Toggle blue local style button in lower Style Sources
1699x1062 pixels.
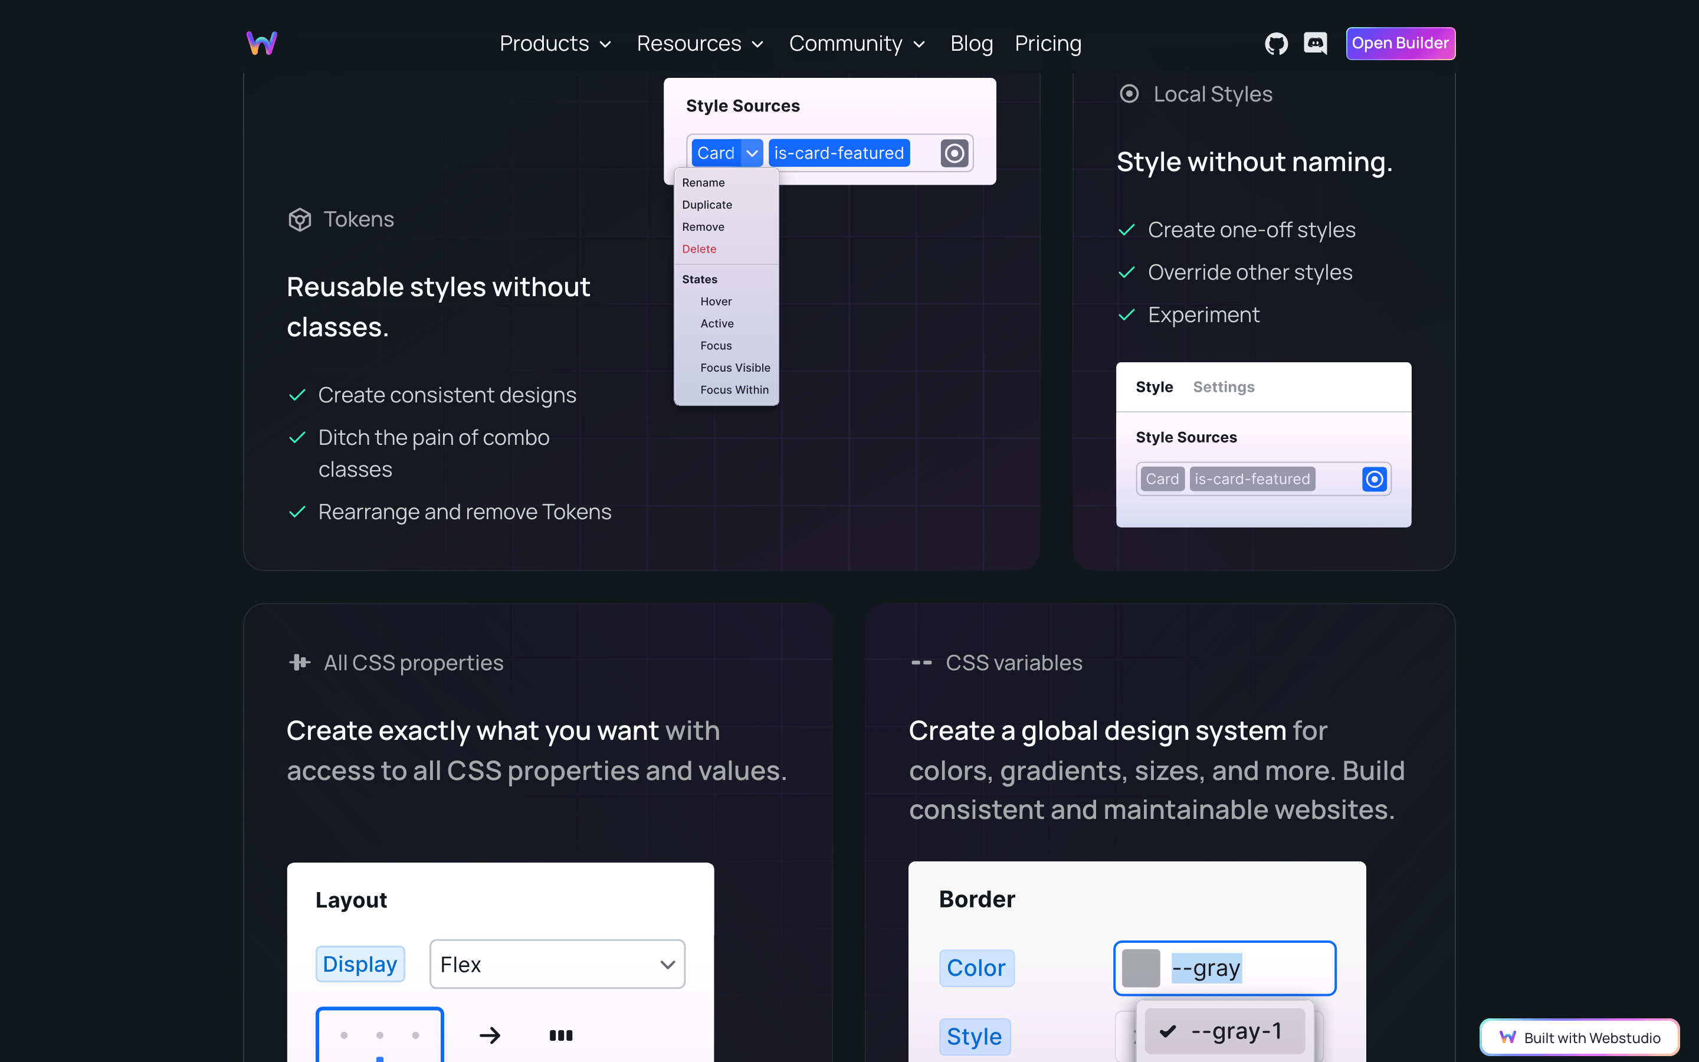click(1374, 479)
